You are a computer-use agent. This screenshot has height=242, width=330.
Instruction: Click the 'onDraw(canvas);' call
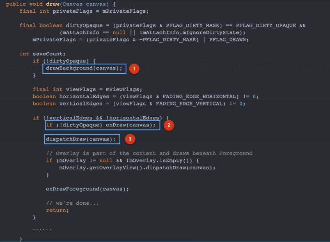[x=131, y=125]
